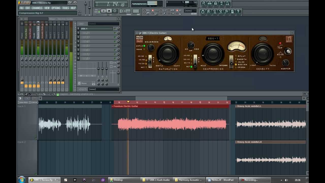Screen dimensions: 325x183
Task: Stop playback with the transport stop button
Action: pyautogui.click(x=109, y=11)
